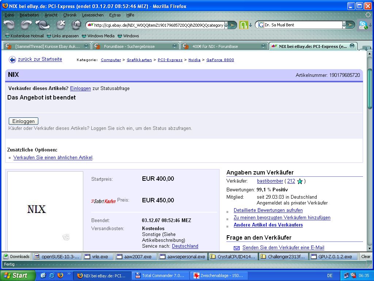The height and width of the screenshot is (281, 374).
Task: Switch to the Zwischenablage taskbar window
Action: pyautogui.click(x=219, y=276)
